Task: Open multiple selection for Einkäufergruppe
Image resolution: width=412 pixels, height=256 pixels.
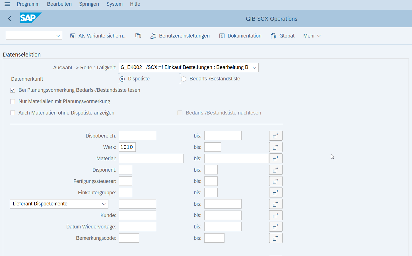Action: pos(275,193)
